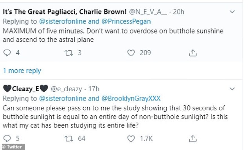Like the tweet with 1.7K likes
The height and width of the screenshot is (150, 248).
coord(131,138)
